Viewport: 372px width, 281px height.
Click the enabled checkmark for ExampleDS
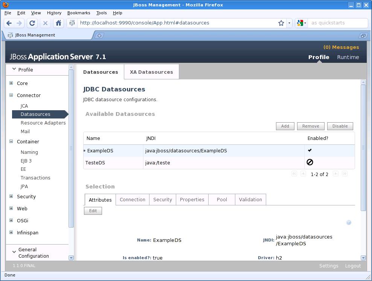pos(309,150)
